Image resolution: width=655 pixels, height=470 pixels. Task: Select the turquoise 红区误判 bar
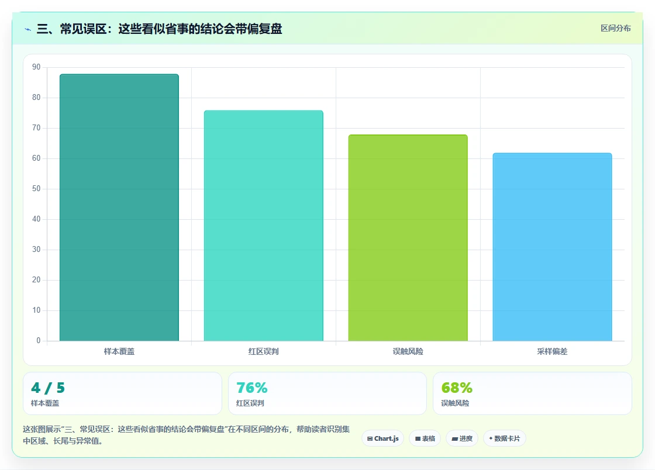click(264, 226)
